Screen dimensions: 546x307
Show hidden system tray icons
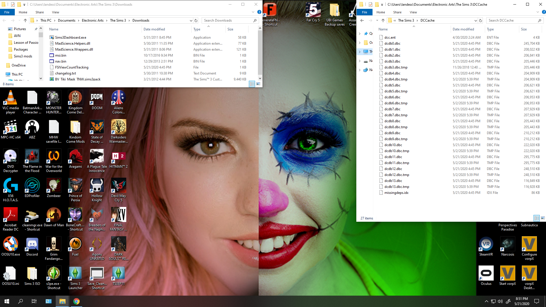click(486, 301)
